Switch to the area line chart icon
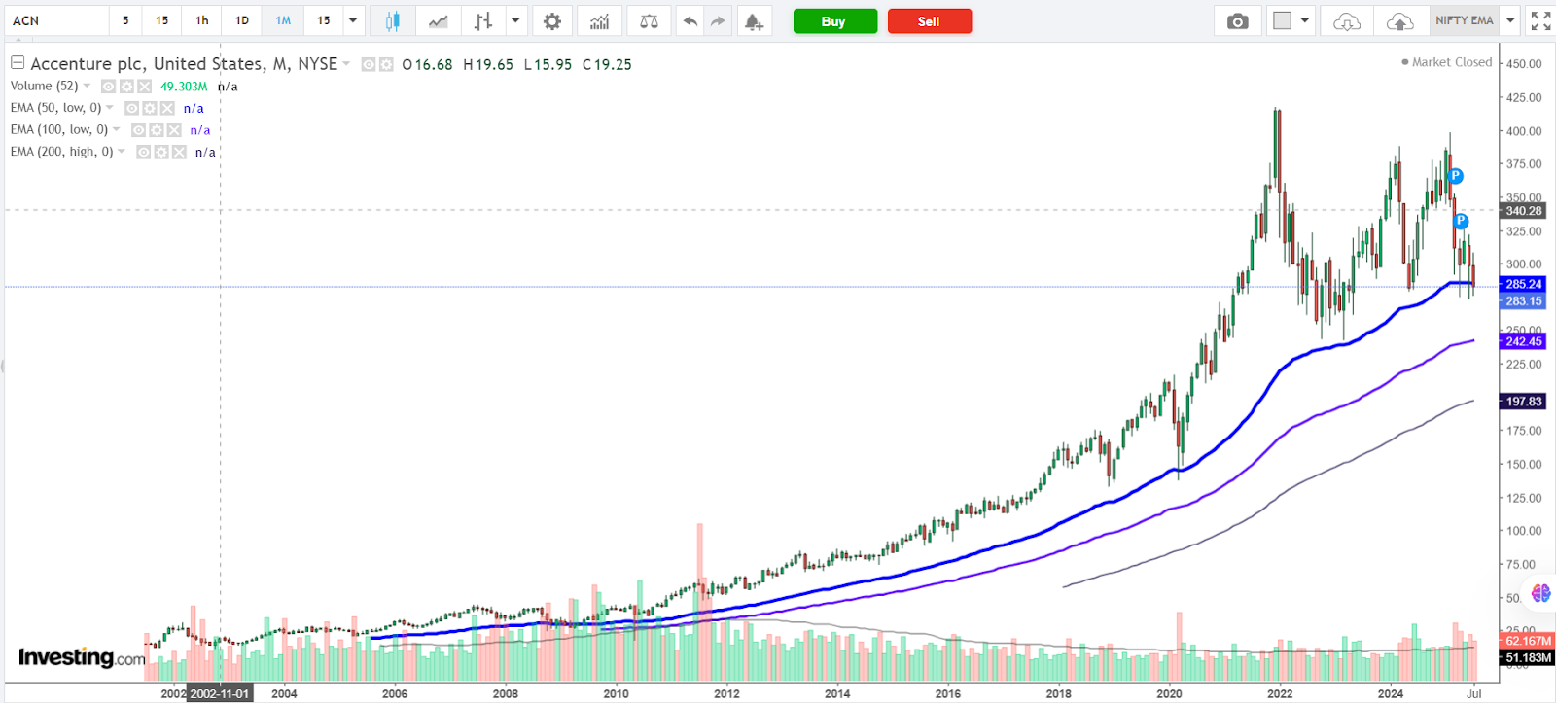The height and width of the screenshot is (703, 1556). 439,21
